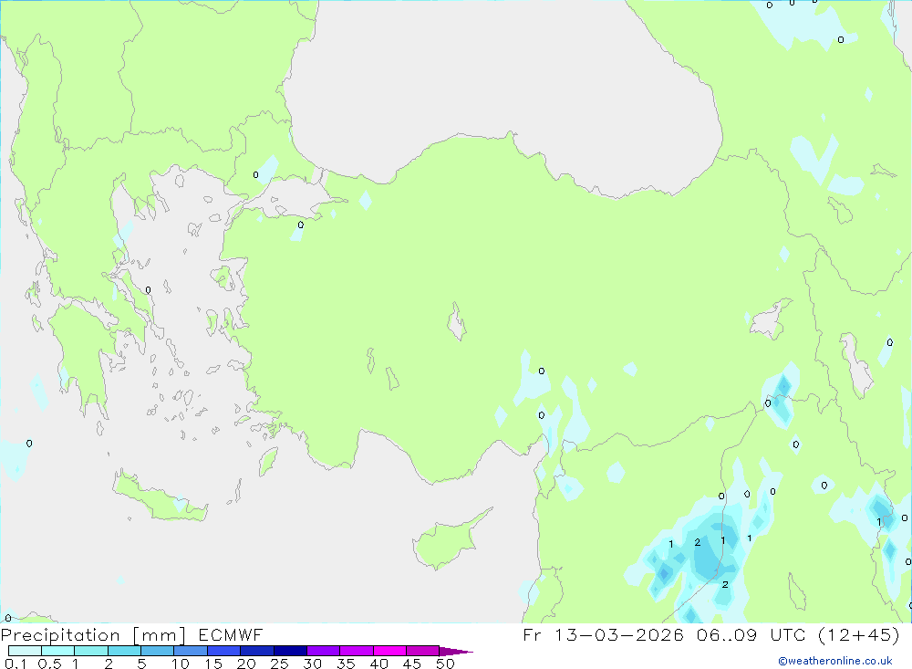912x669 pixels.
Task: Click the 'Precipitation' title word
Action: (x=60, y=634)
